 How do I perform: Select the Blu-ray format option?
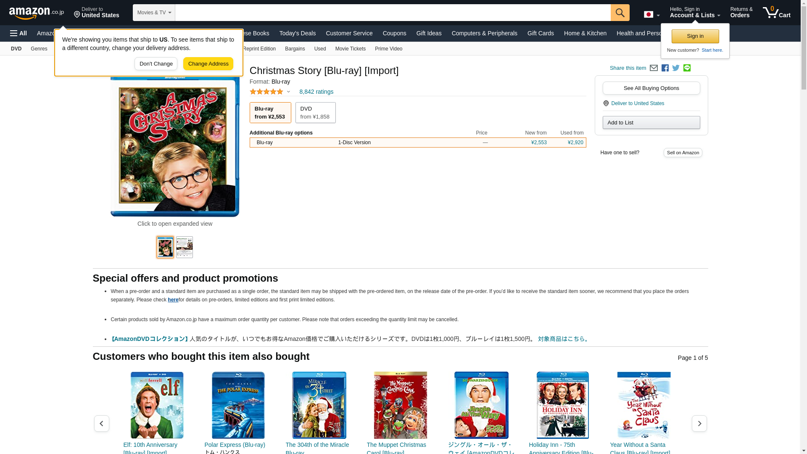pos(270,113)
